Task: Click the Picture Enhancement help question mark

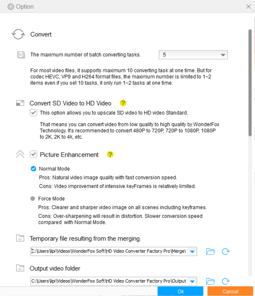Action: coord(110,154)
